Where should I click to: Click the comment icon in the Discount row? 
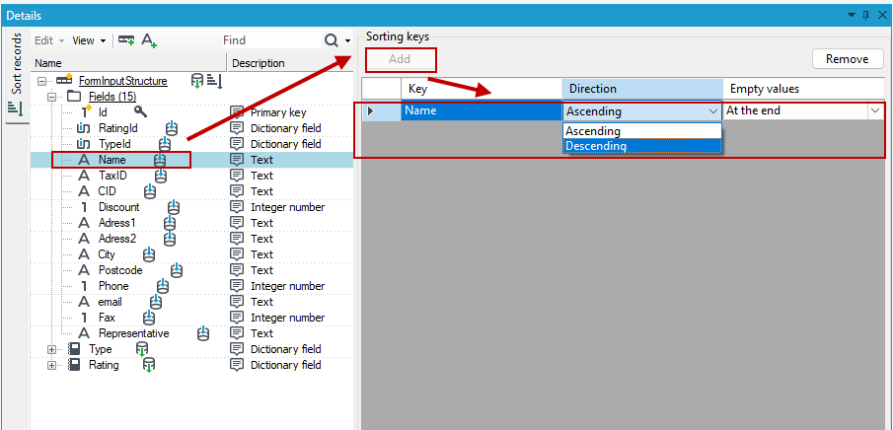pos(237,207)
